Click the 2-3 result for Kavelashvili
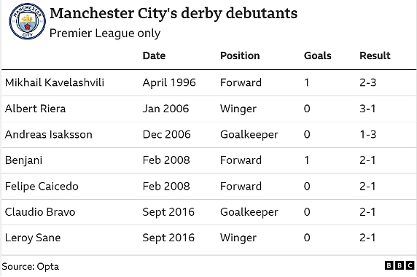Viewport: 417px width, 277px height. [x=368, y=82]
